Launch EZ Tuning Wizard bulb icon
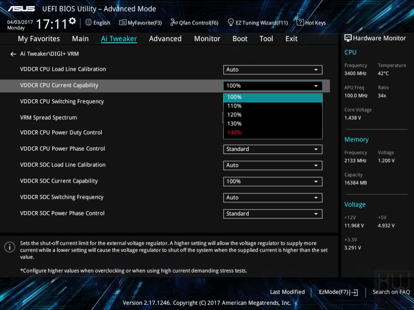This screenshot has width=414, height=310. [231, 22]
